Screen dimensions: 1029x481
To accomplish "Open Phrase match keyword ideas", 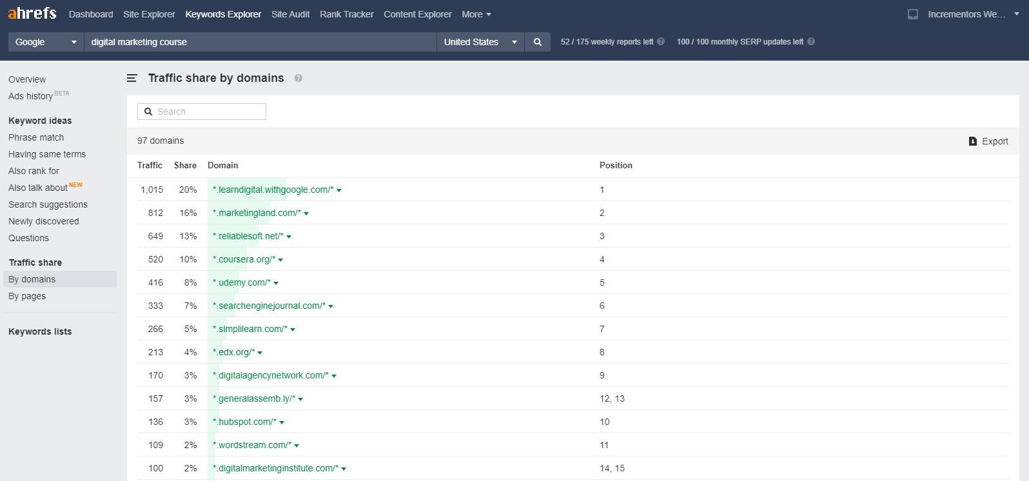I will click(36, 137).
